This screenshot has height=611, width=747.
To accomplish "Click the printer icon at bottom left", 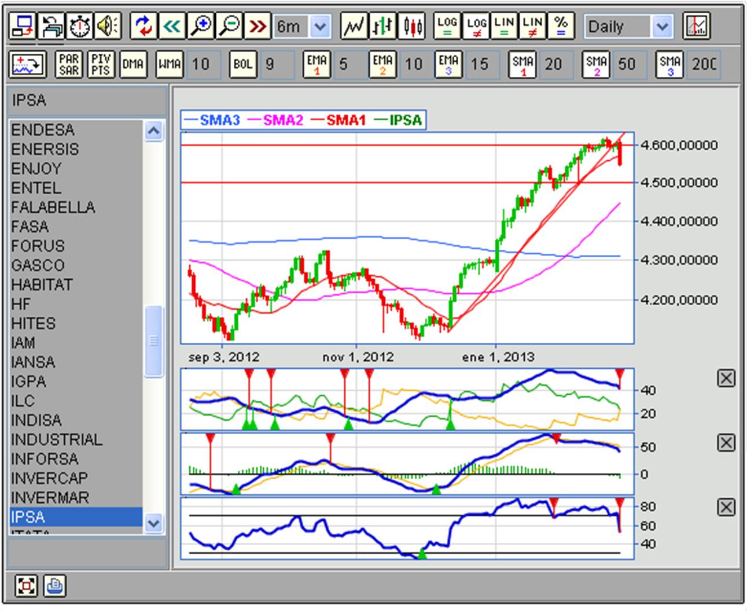I will [54, 586].
